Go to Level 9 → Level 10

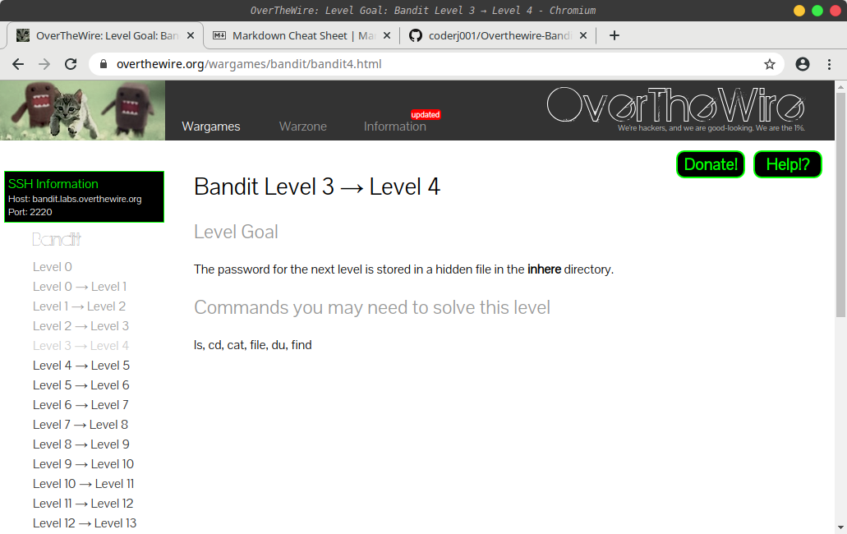coord(83,464)
